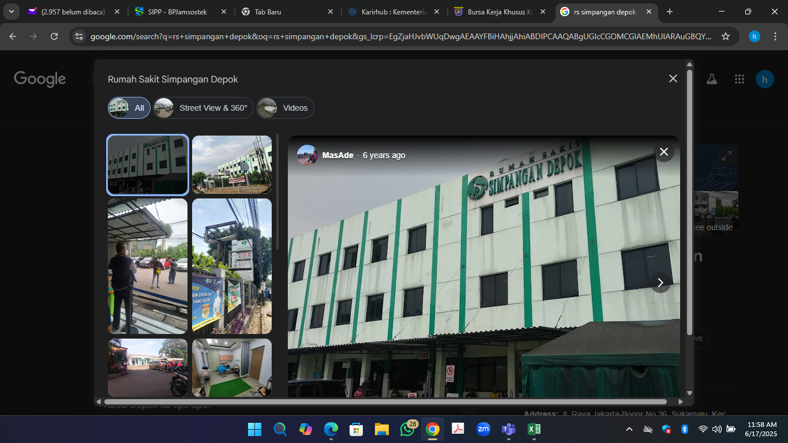Viewport: 788px width, 443px height.
Task: Open Microsoft Store from taskbar
Action: (x=356, y=429)
